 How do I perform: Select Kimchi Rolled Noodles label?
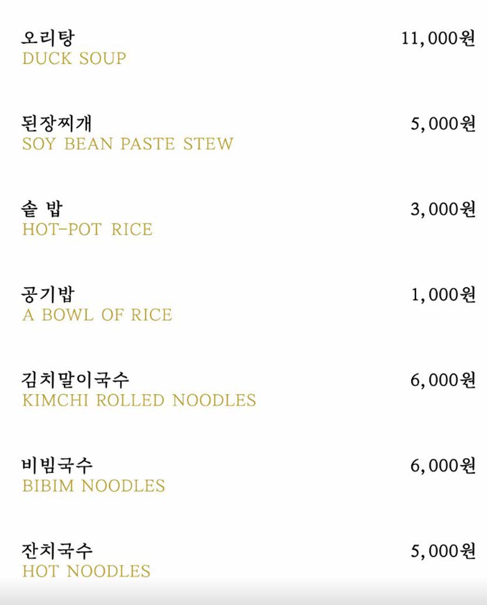(139, 401)
